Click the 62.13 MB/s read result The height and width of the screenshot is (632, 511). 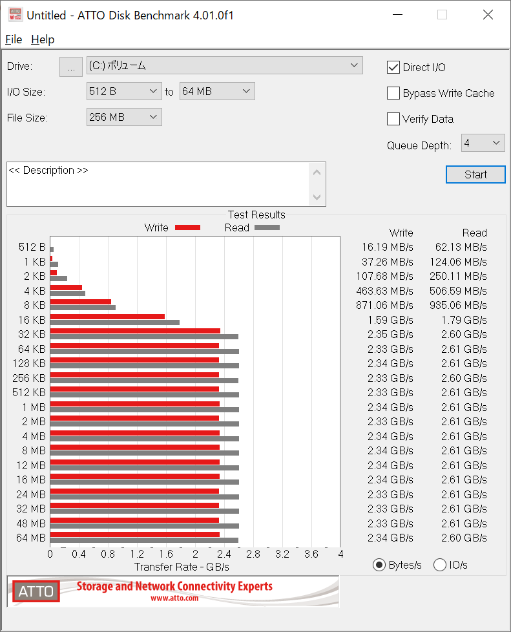[461, 247]
